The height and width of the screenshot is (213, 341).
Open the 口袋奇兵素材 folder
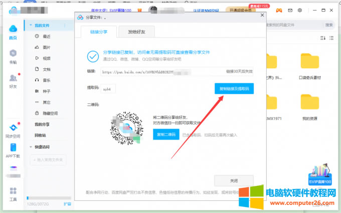coord(309,65)
